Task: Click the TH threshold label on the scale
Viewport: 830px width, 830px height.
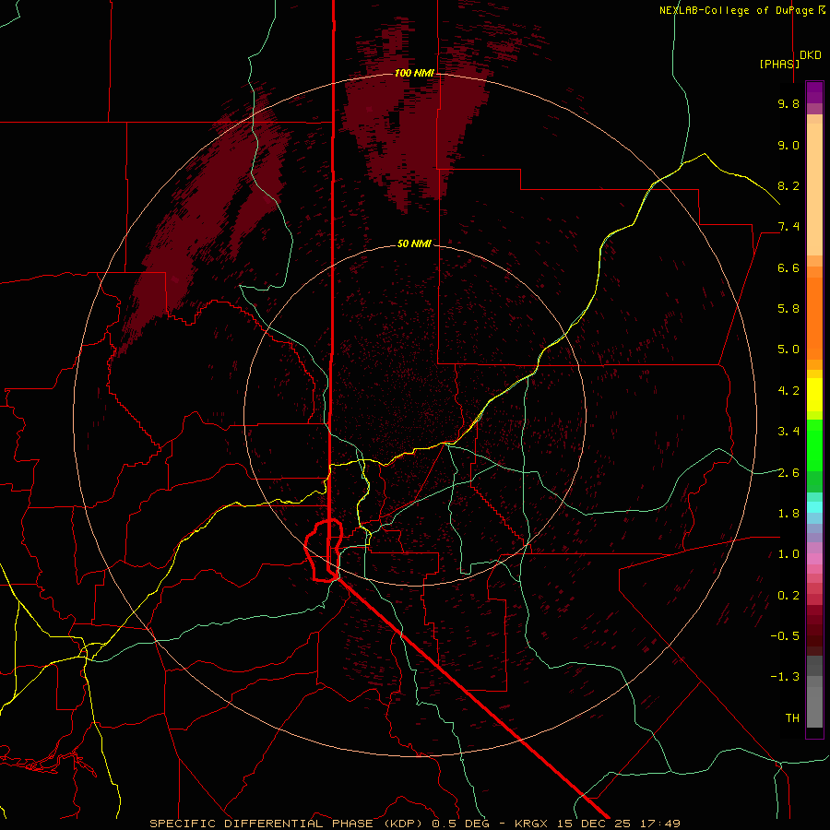Action: click(792, 717)
